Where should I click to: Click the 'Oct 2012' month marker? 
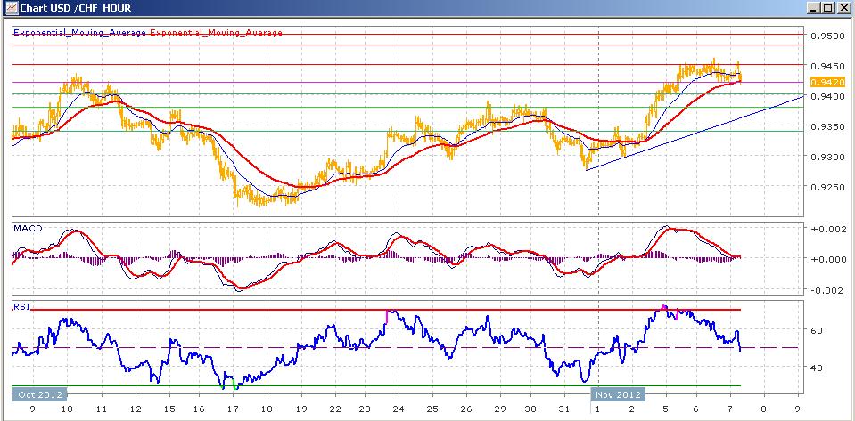point(39,394)
